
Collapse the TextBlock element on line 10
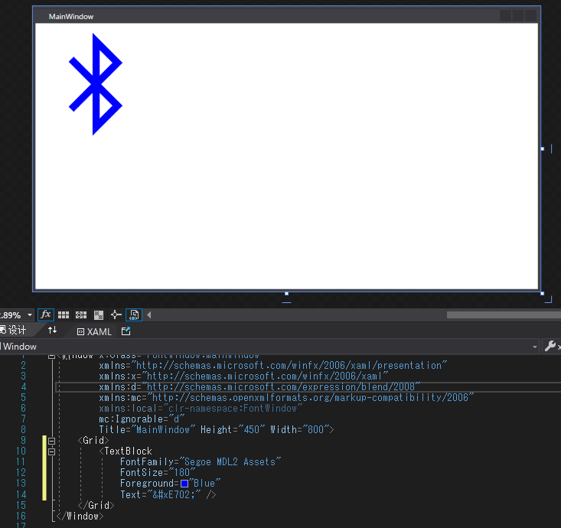[51, 451]
